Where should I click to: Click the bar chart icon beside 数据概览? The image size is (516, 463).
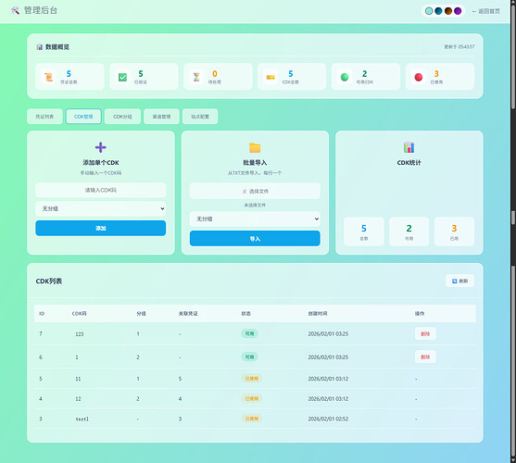coord(40,47)
